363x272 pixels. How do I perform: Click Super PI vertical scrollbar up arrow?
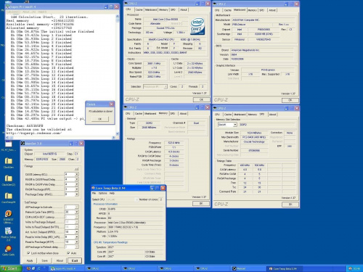coord(118,16)
